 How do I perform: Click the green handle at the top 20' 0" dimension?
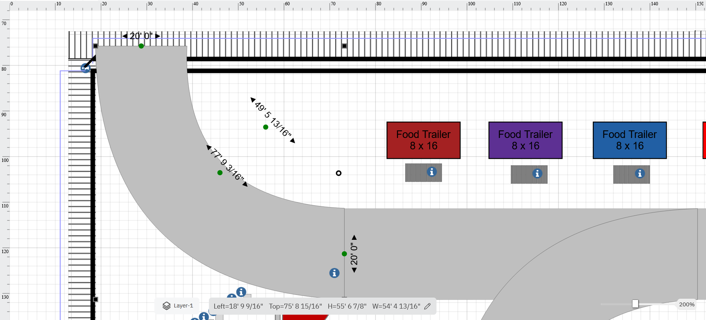(141, 46)
